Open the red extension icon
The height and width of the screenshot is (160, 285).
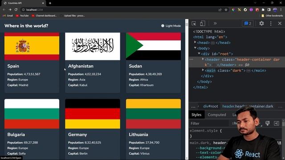point(257,10)
